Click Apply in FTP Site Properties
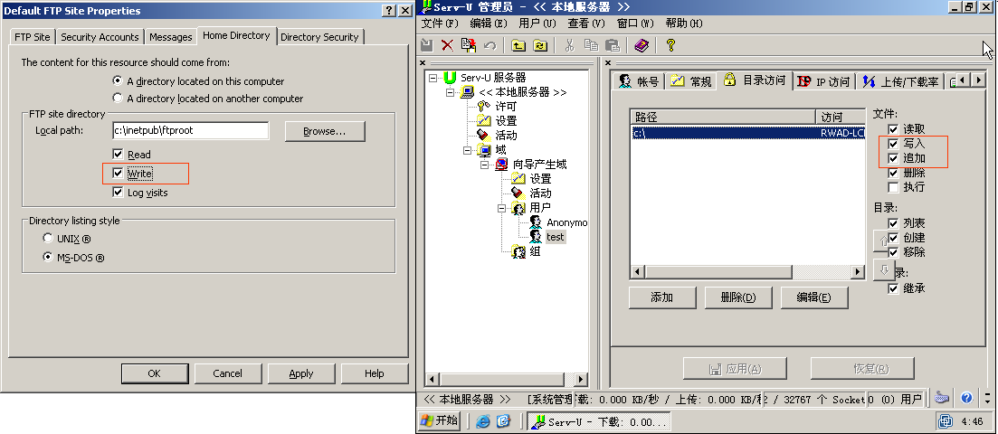This screenshot has width=998, height=434. 301,373
